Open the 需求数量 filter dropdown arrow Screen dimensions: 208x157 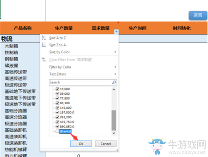pyautogui.click(x=116, y=32)
